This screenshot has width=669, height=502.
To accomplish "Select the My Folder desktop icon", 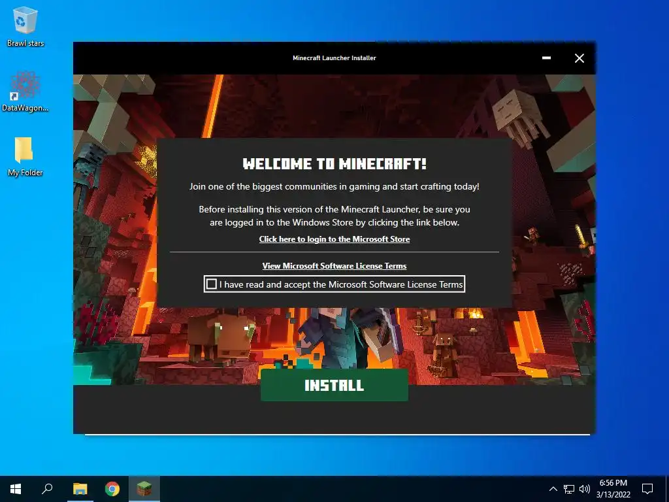I will pyautogui.click(x=25, y=157).
